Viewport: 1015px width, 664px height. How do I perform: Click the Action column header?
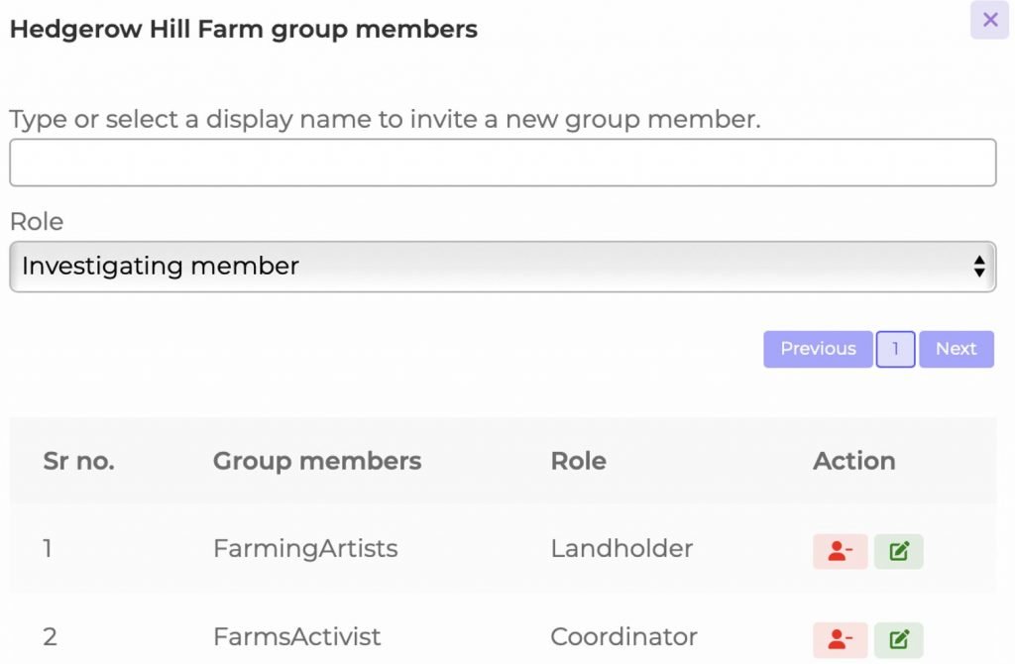pyautogui.click(x=853, y=461)
